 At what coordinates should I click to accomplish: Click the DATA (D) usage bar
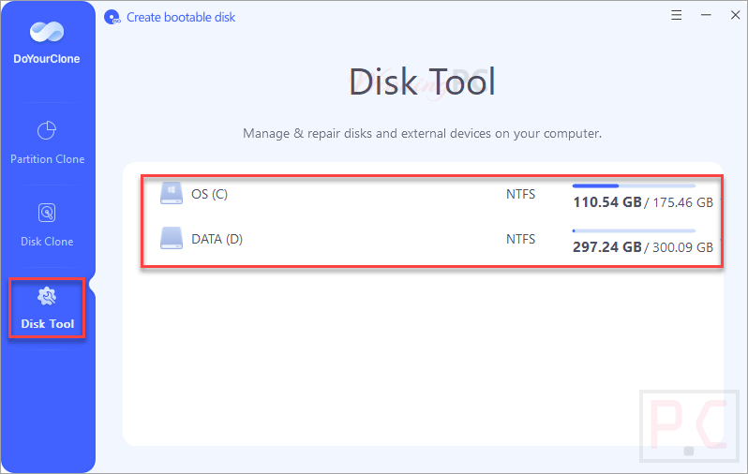(634, 230)
